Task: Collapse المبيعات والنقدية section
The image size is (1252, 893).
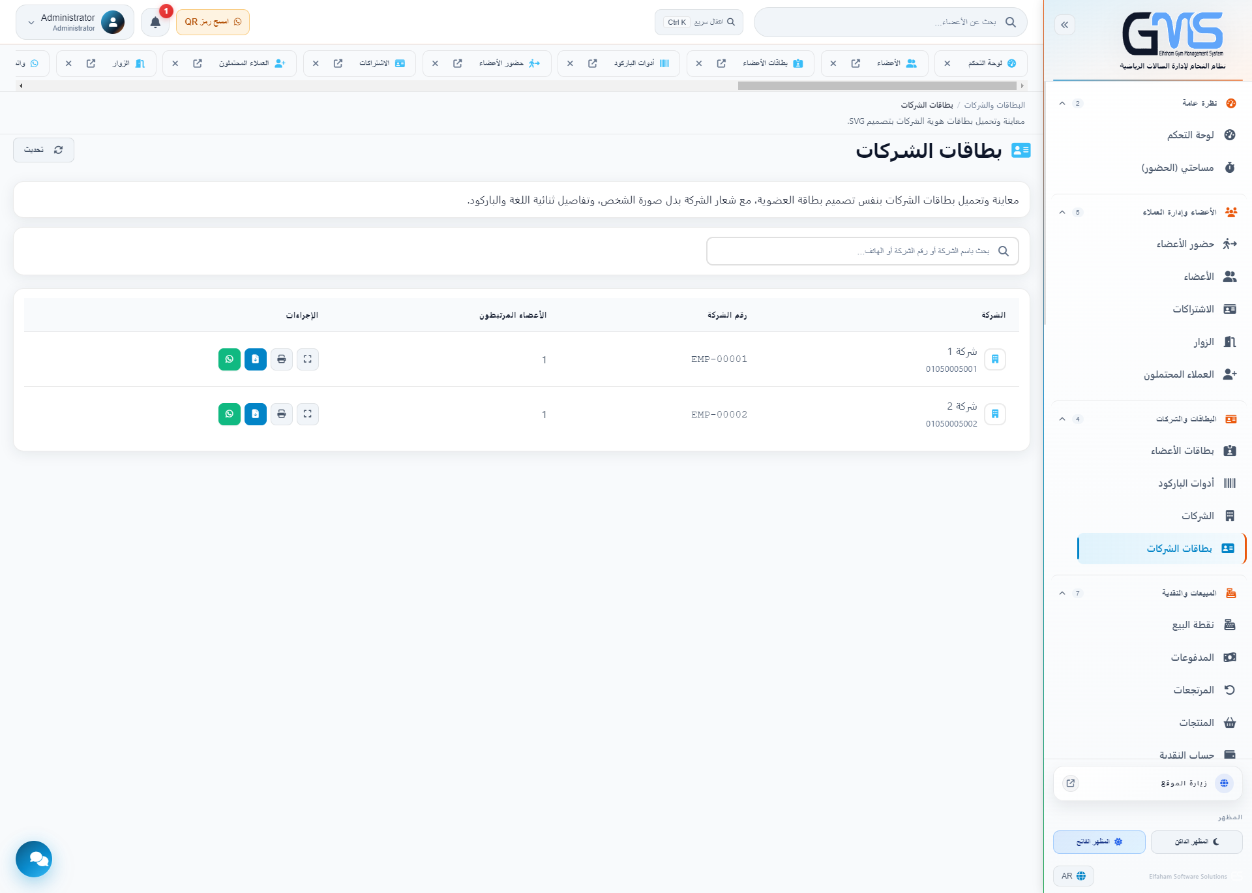Action: tap(1062, 594)
